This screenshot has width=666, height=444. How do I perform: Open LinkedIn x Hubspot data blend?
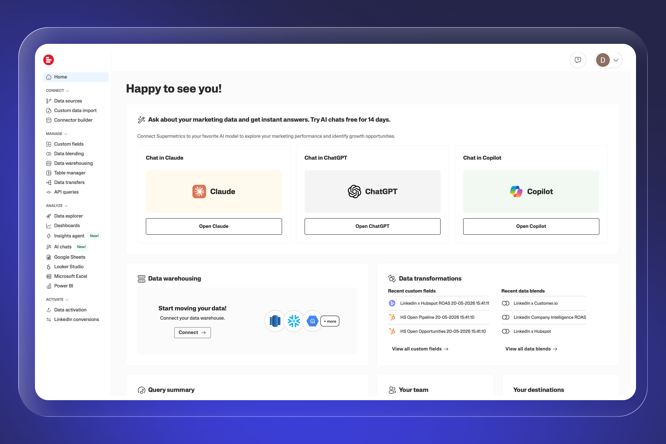click(544, 331)
